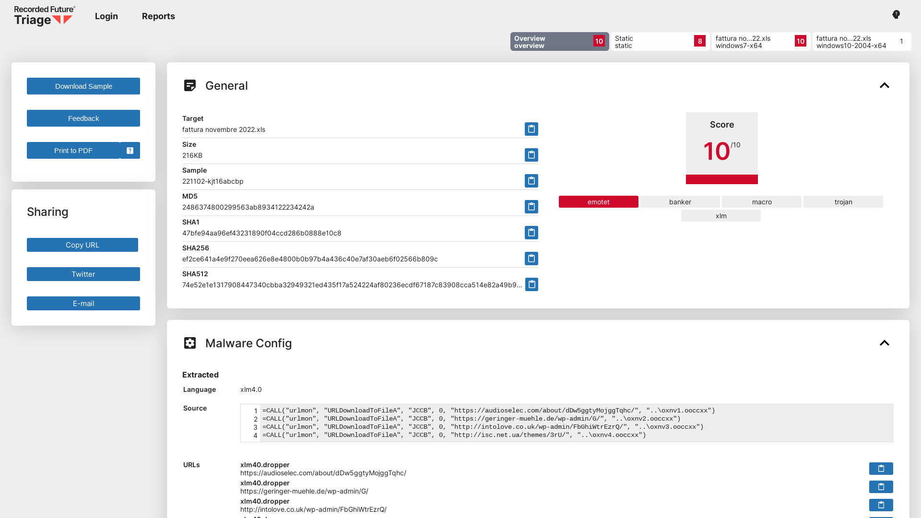Open the Reports menu
The height and width of the screenshot is (518, 921).
click(158, 16)
